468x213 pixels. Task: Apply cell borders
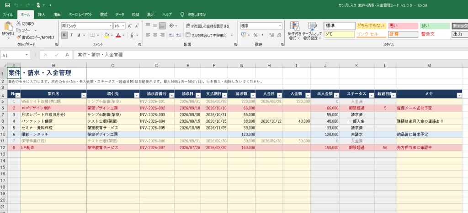tap(93, 35)
